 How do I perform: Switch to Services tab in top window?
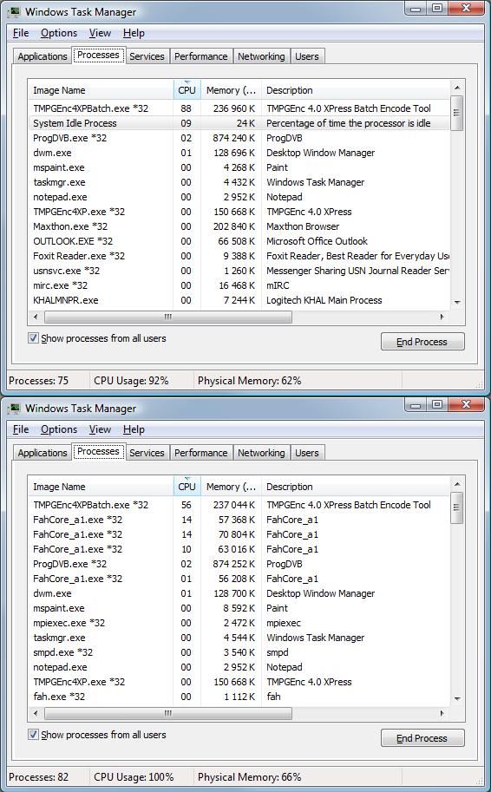(x=147, y=56)
